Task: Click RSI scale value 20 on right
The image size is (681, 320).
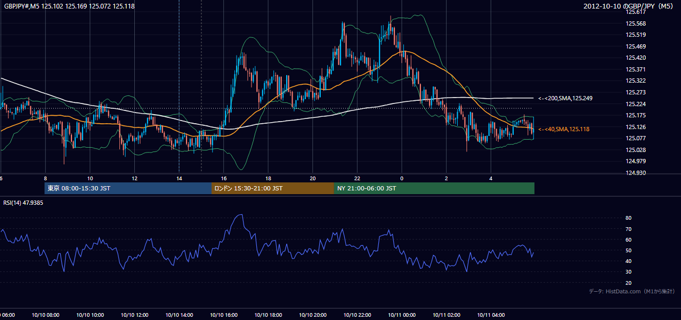Action: 628,283
